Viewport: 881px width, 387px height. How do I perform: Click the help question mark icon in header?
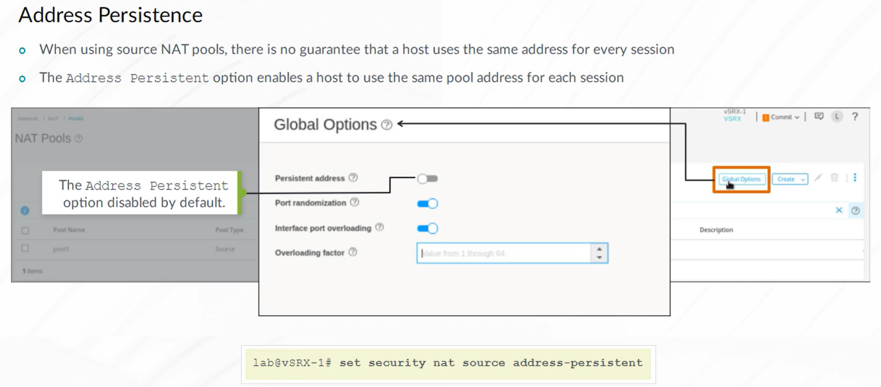coord(855,117)
